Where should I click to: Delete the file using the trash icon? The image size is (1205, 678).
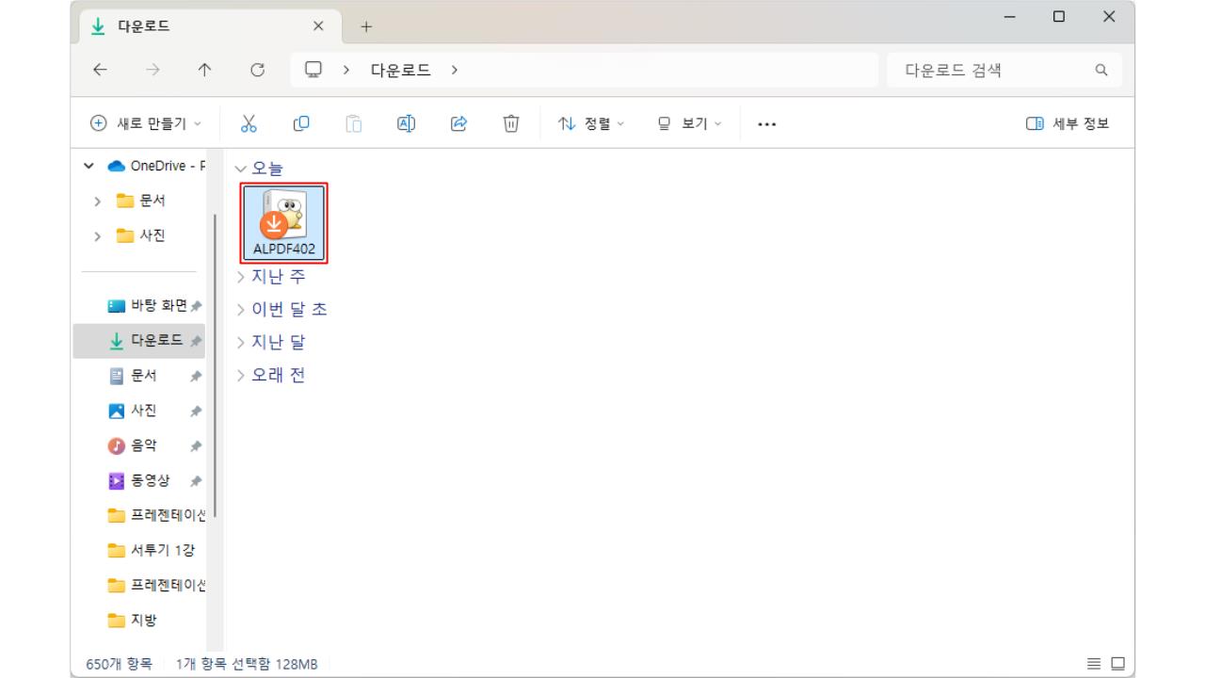[x=510, y=122]
